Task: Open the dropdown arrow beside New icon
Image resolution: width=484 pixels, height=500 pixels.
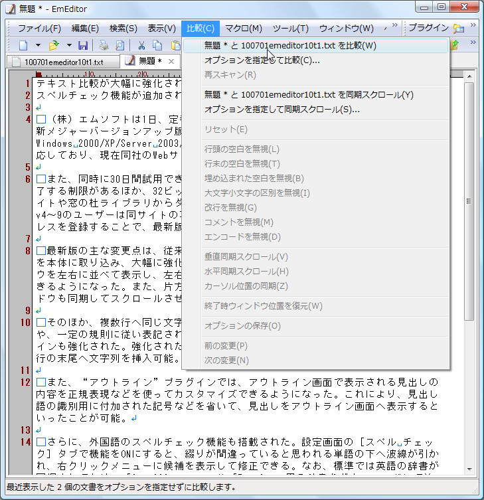Action: [38, 45]
